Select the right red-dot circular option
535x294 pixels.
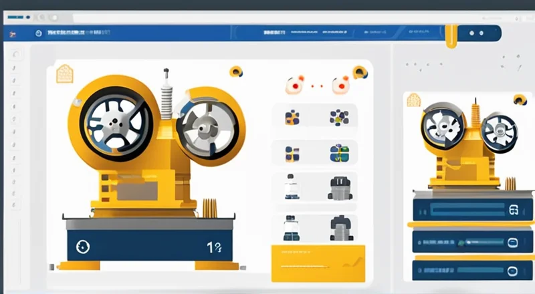pyautogui.click(x=340, y=85)
